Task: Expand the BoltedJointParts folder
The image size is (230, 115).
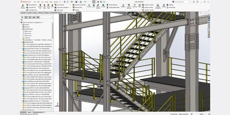Action: point(21,42)
